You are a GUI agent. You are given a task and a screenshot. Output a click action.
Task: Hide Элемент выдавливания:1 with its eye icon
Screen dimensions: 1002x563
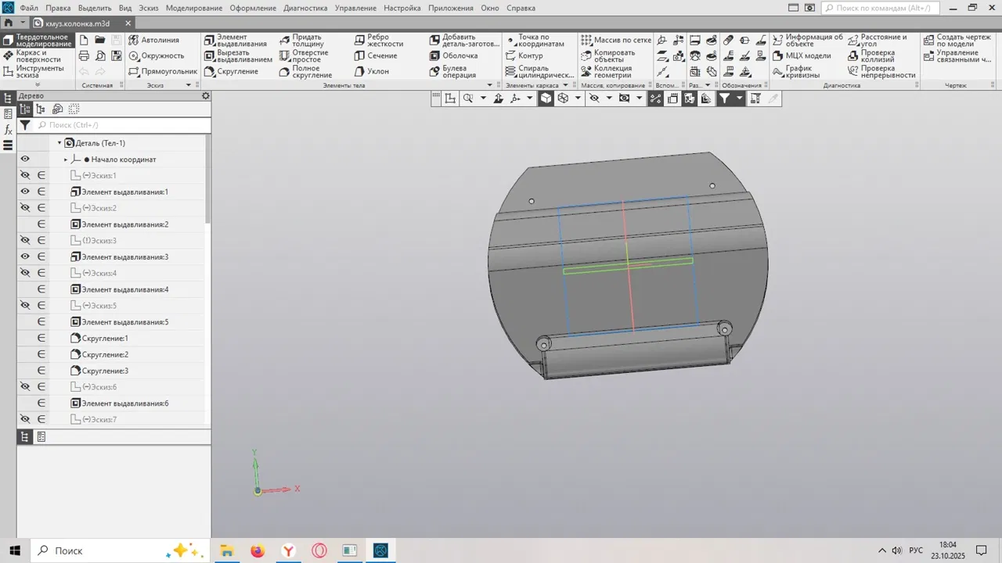pyautogui.click(x=25, y=192)
